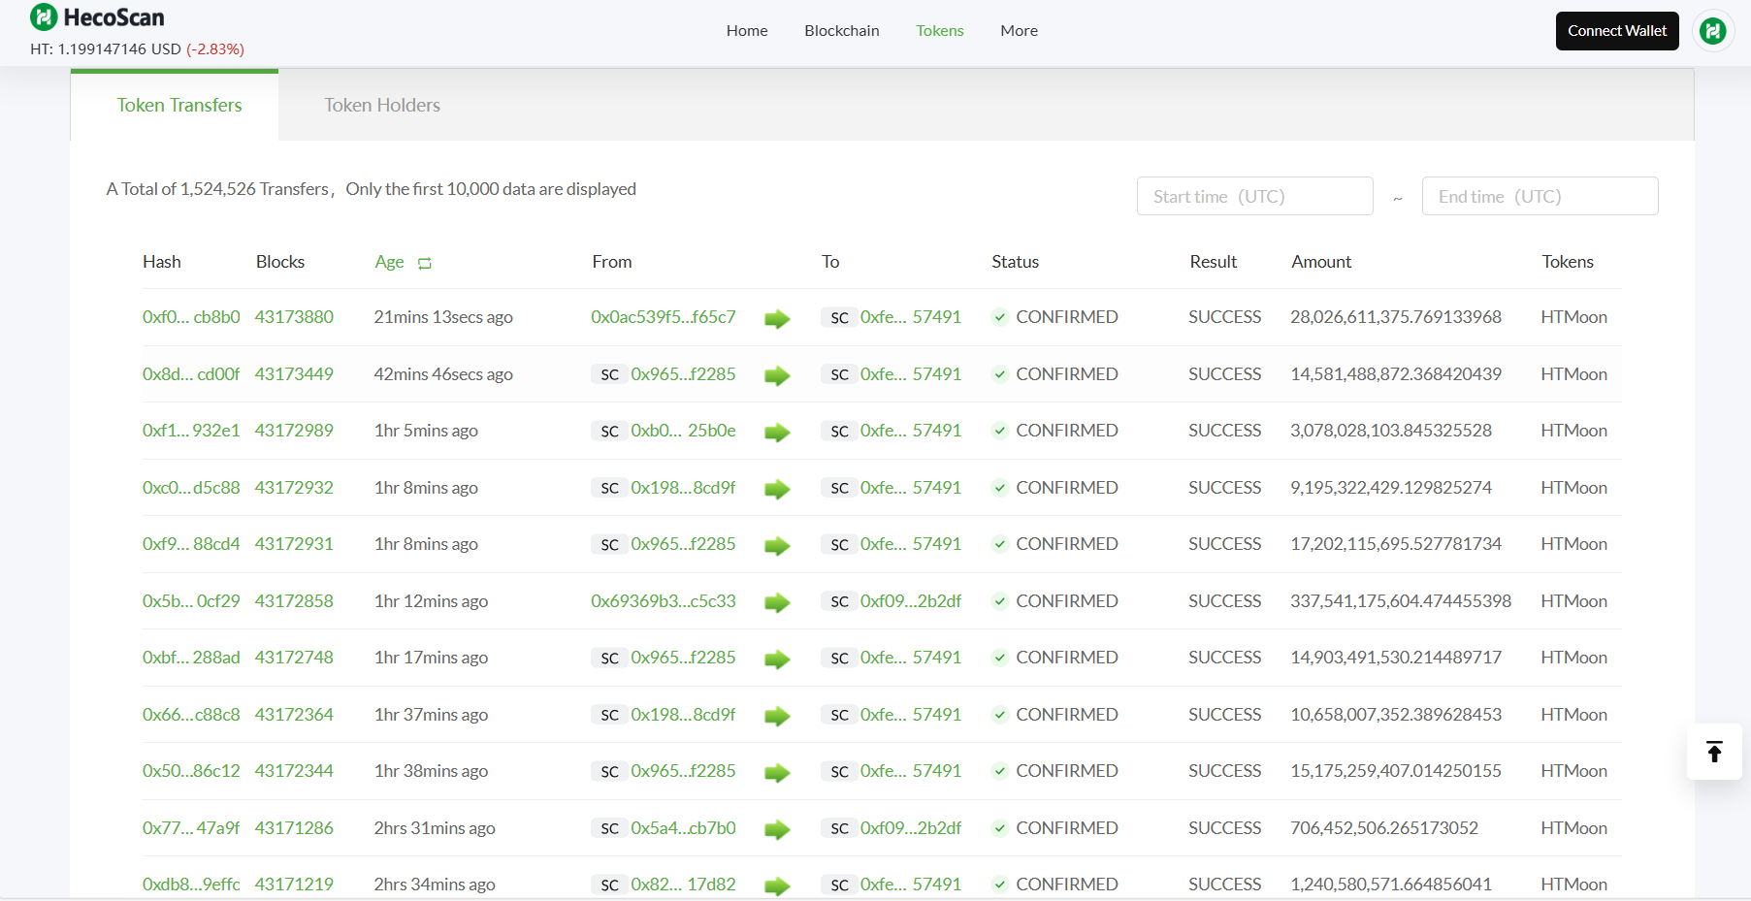
Task: Open transaction hash 0x66...c88c8
Action: tap(191, 715)
